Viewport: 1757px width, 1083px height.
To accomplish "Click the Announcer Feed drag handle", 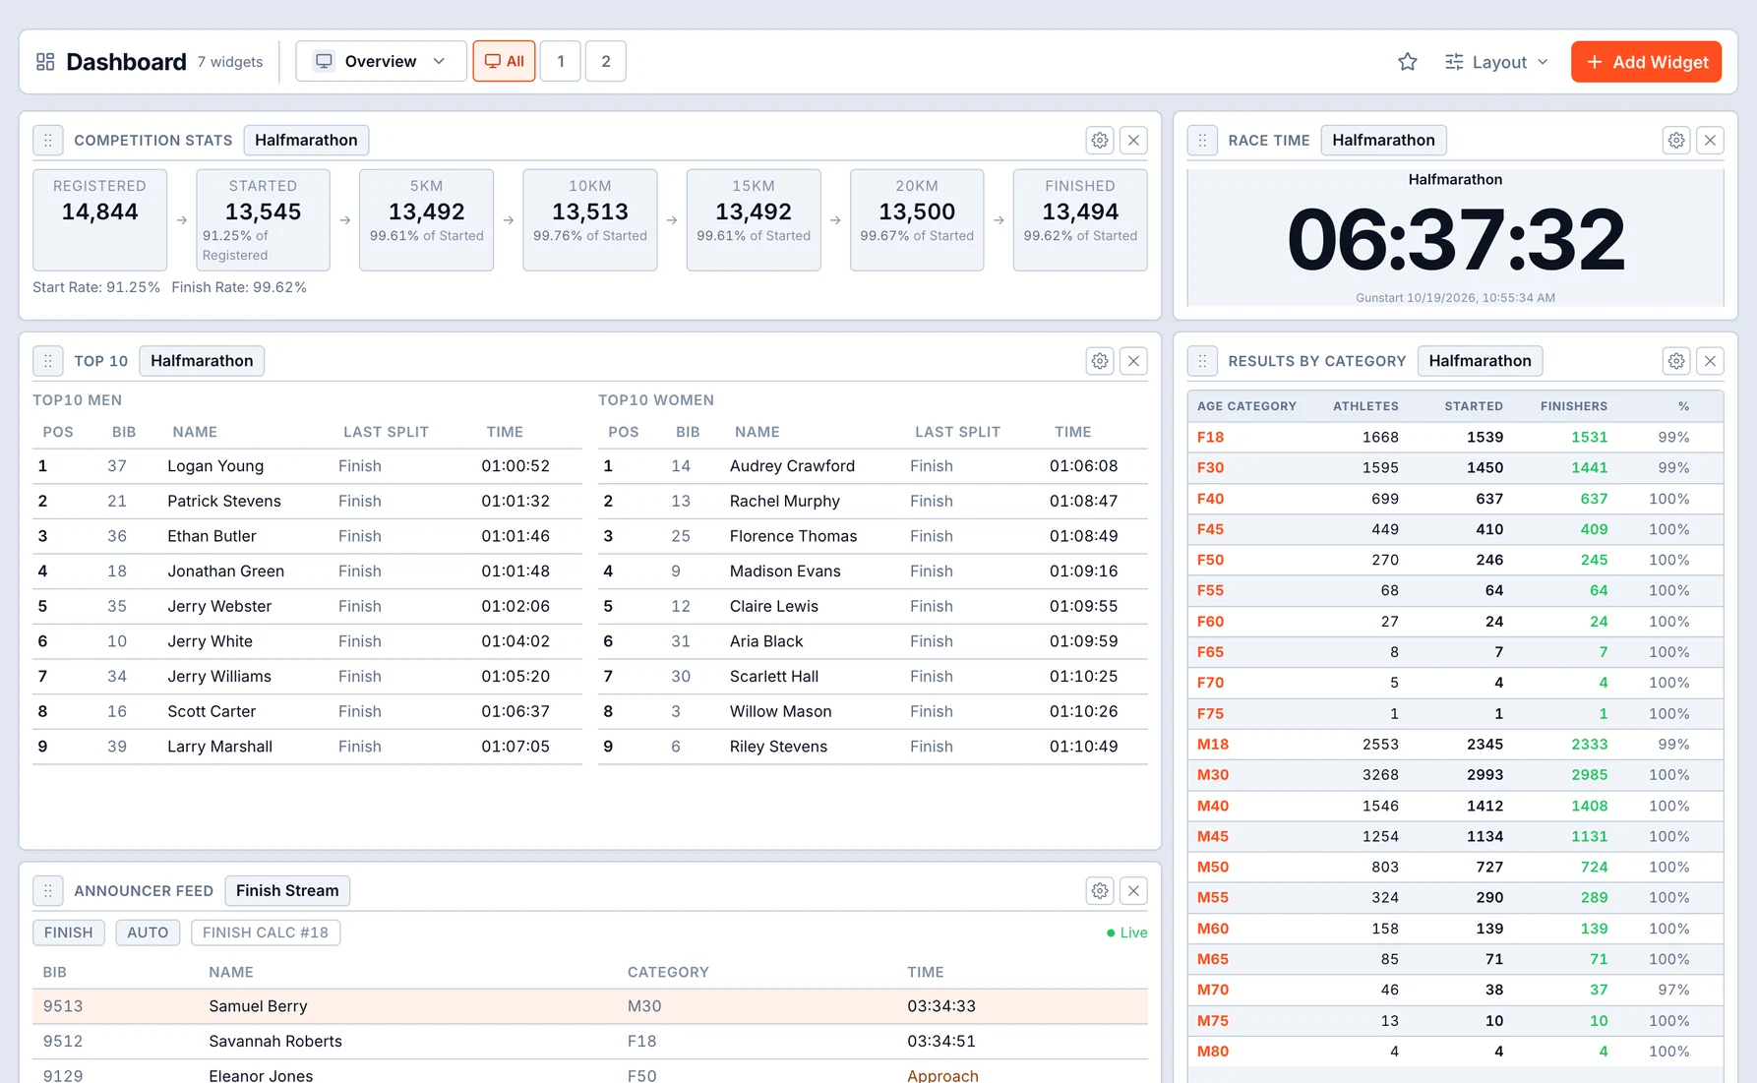I will (47, 890).
